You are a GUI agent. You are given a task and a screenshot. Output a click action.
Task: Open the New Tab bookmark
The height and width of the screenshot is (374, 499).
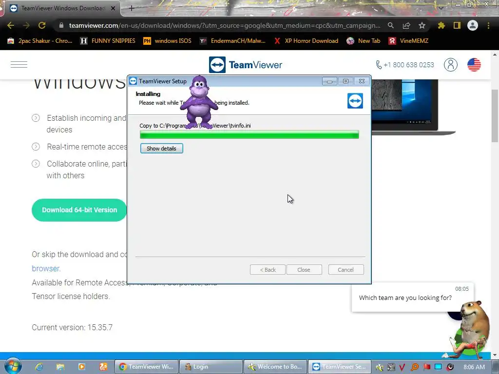pos(364,41)
